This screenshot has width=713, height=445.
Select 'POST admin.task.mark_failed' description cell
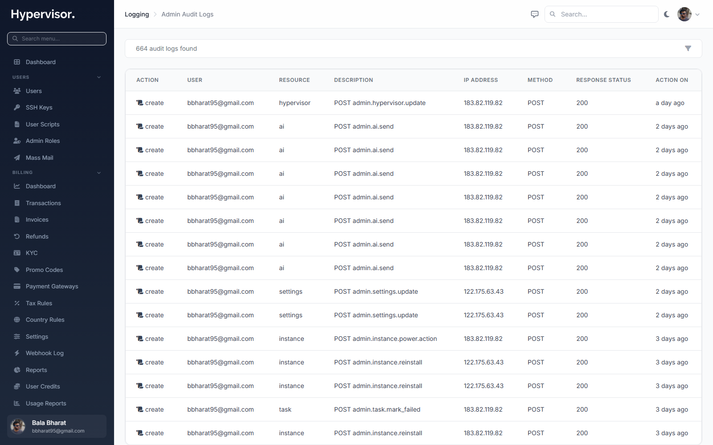377,409
